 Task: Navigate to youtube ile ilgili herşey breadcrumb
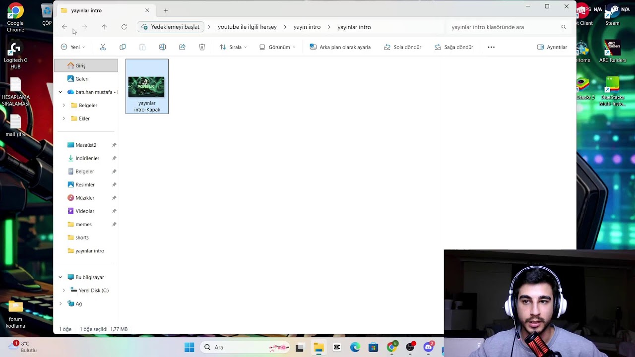click(247, 27)
